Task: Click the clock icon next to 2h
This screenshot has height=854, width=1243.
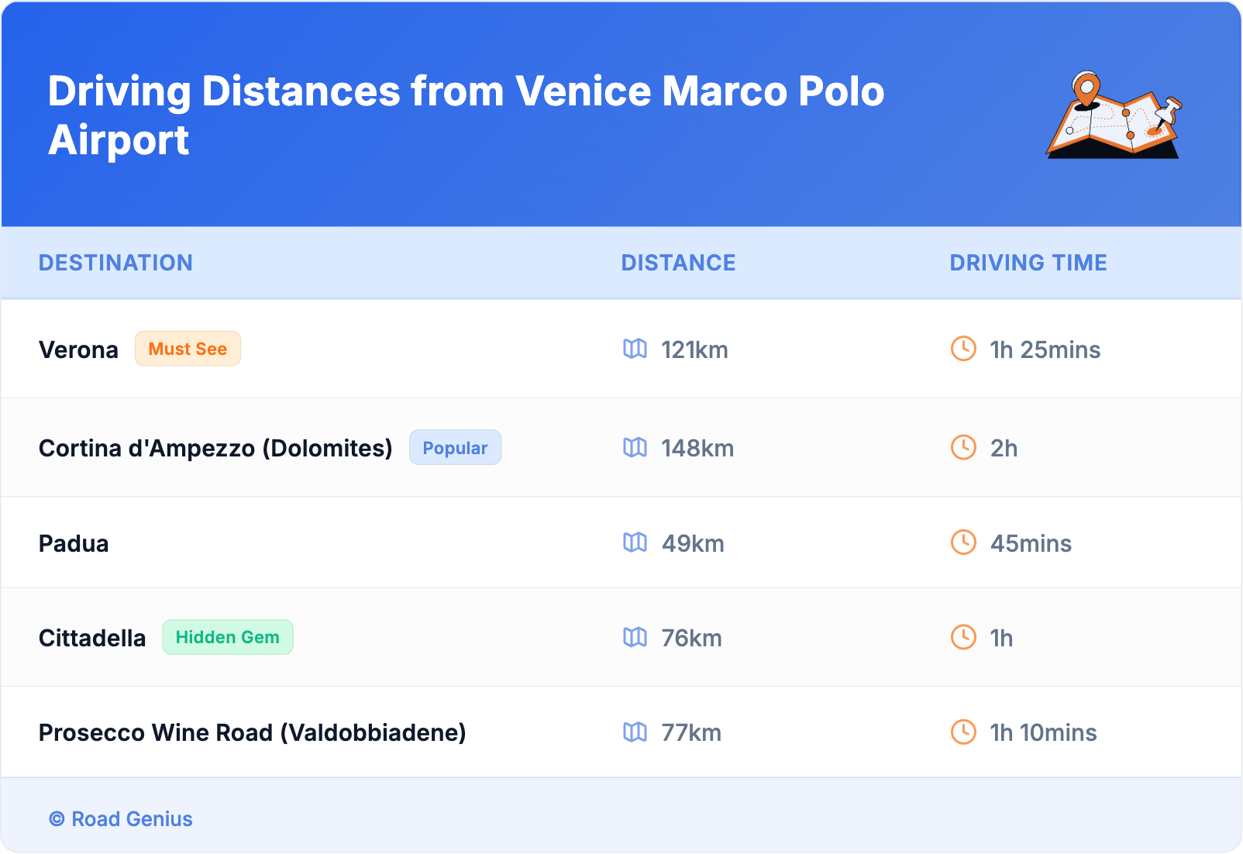Action: pos(963,447)
